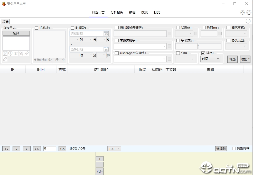Screen dimensions: 253x175
Task: Enable the 时间段 filter checkbox
Action: point(72,28)
